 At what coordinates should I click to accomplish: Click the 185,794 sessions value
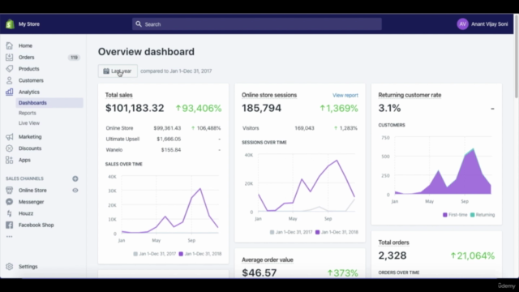(261, 108)
